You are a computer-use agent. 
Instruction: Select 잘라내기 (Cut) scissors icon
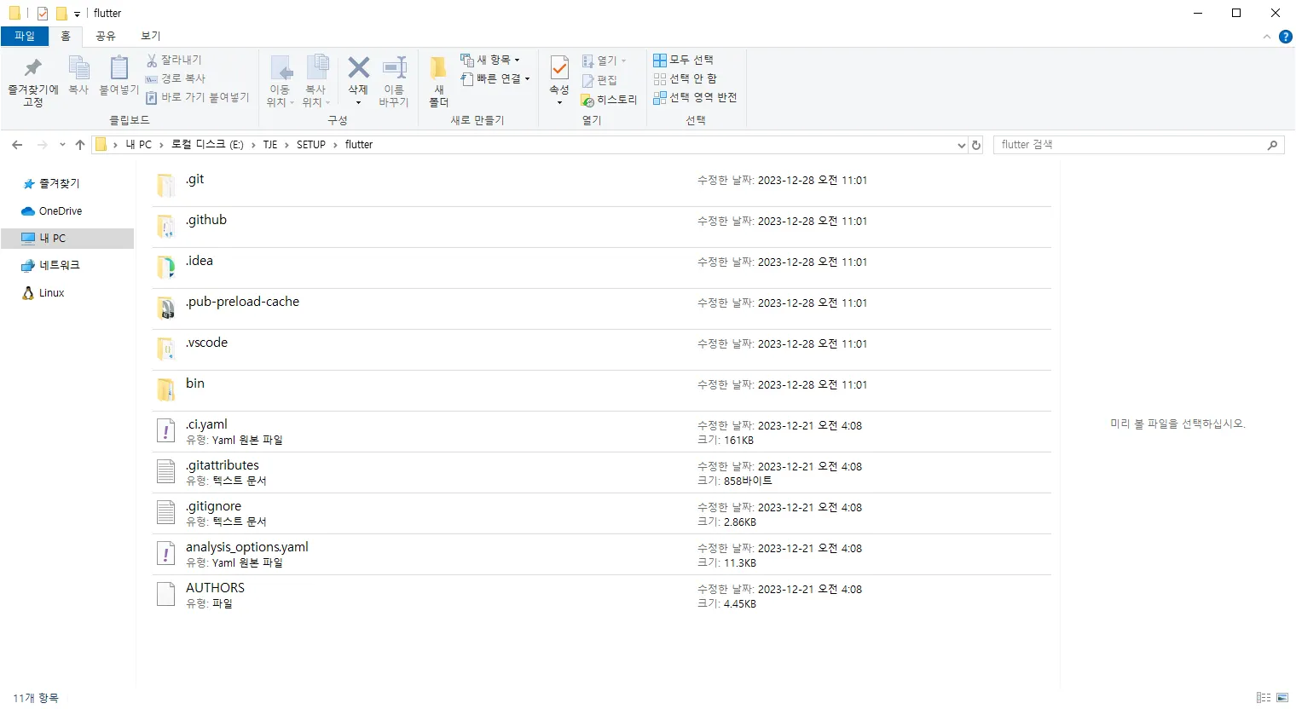click(x=152, y=60)
